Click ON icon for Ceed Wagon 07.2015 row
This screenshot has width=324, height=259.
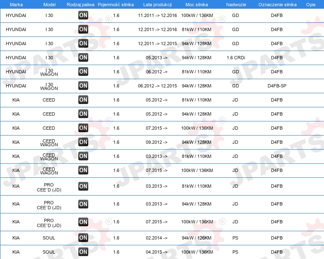[83, 170]
